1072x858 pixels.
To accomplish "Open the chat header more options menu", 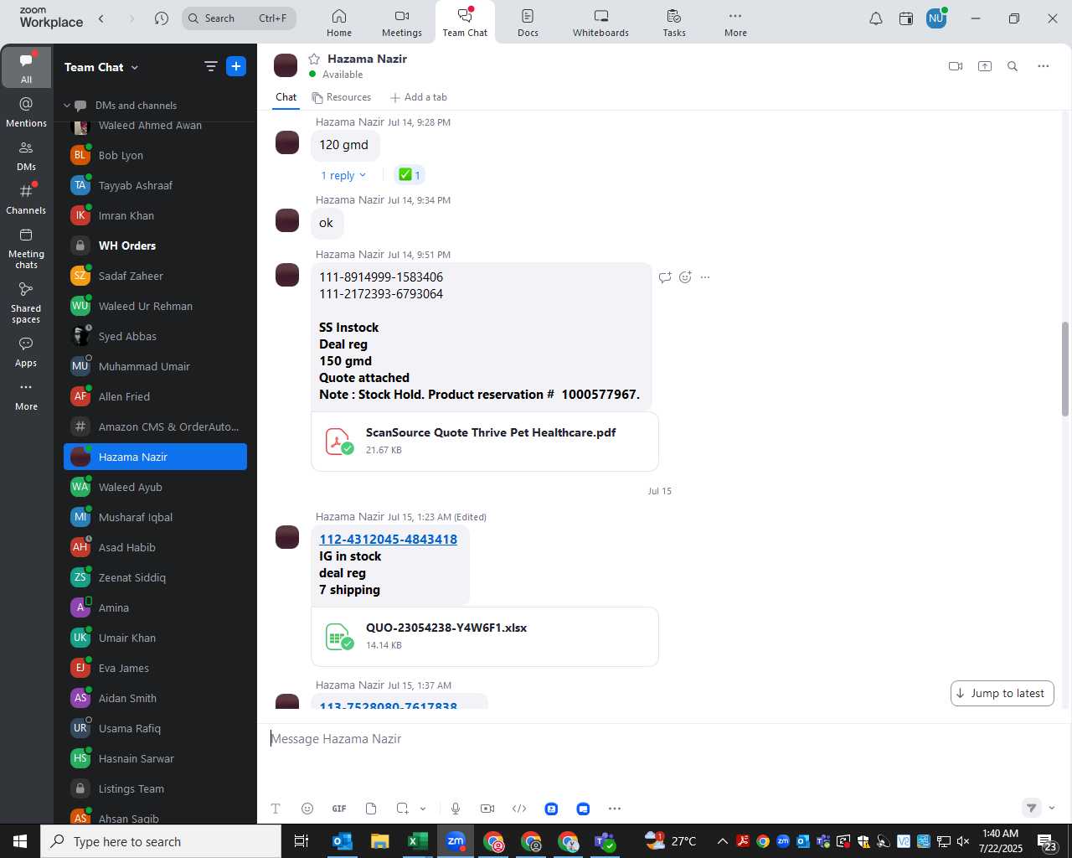I will pyautogui.click(x=1044, y=66).
